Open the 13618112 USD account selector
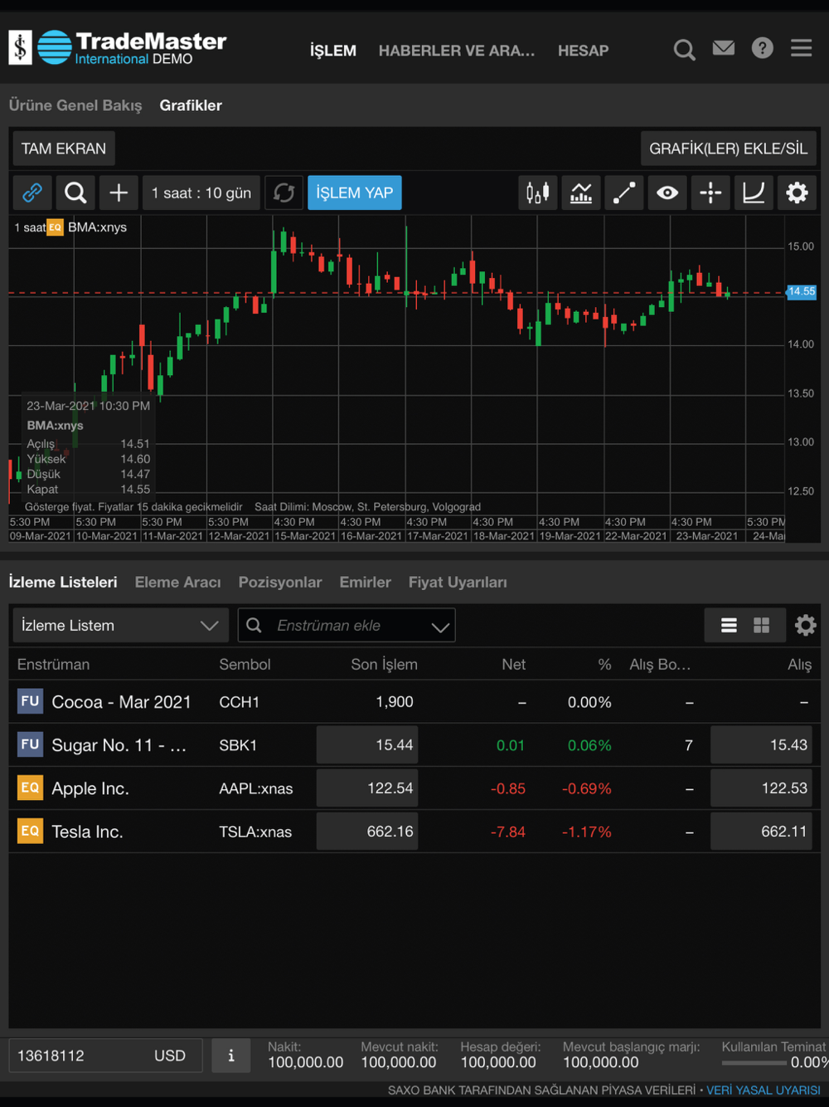This screenshot has width=829, height=1107. click(x=106, y=1056)
